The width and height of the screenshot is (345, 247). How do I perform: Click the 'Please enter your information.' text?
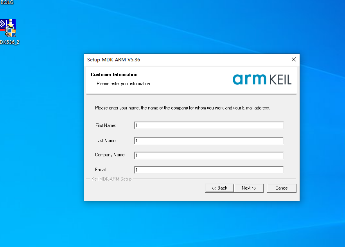(124, 84)
